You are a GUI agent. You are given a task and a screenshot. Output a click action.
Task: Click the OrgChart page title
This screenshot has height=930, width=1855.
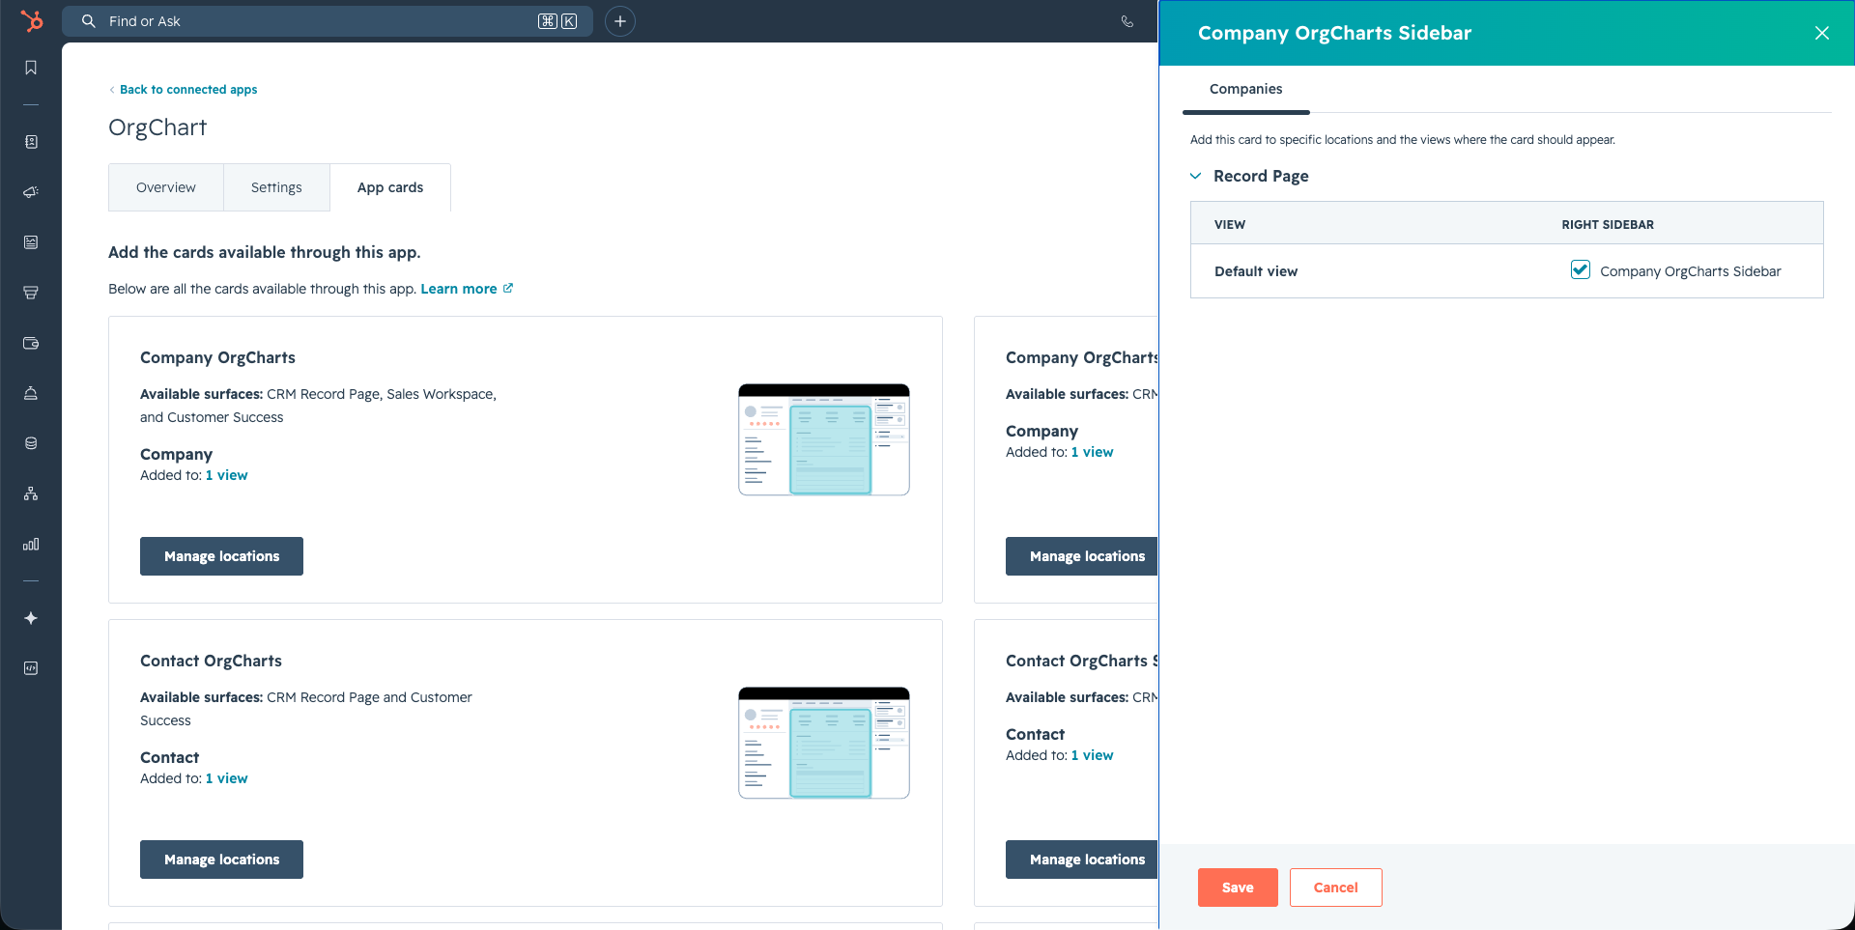click(x=157, y=127)
